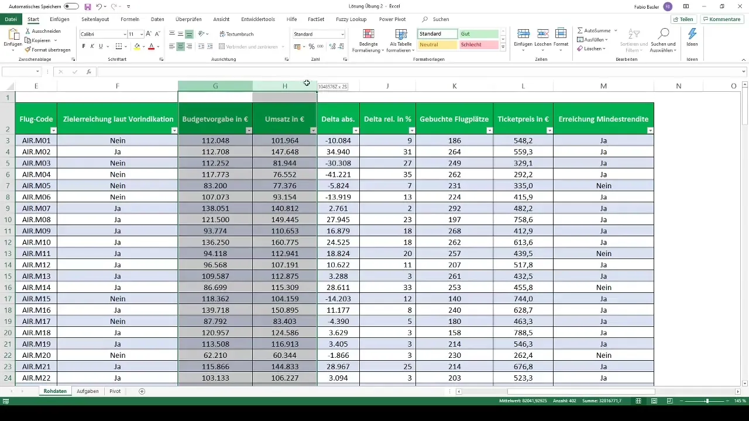This screenshot has height=421, width=749.
Task: Click the Teilen share button
Action: 683,19
